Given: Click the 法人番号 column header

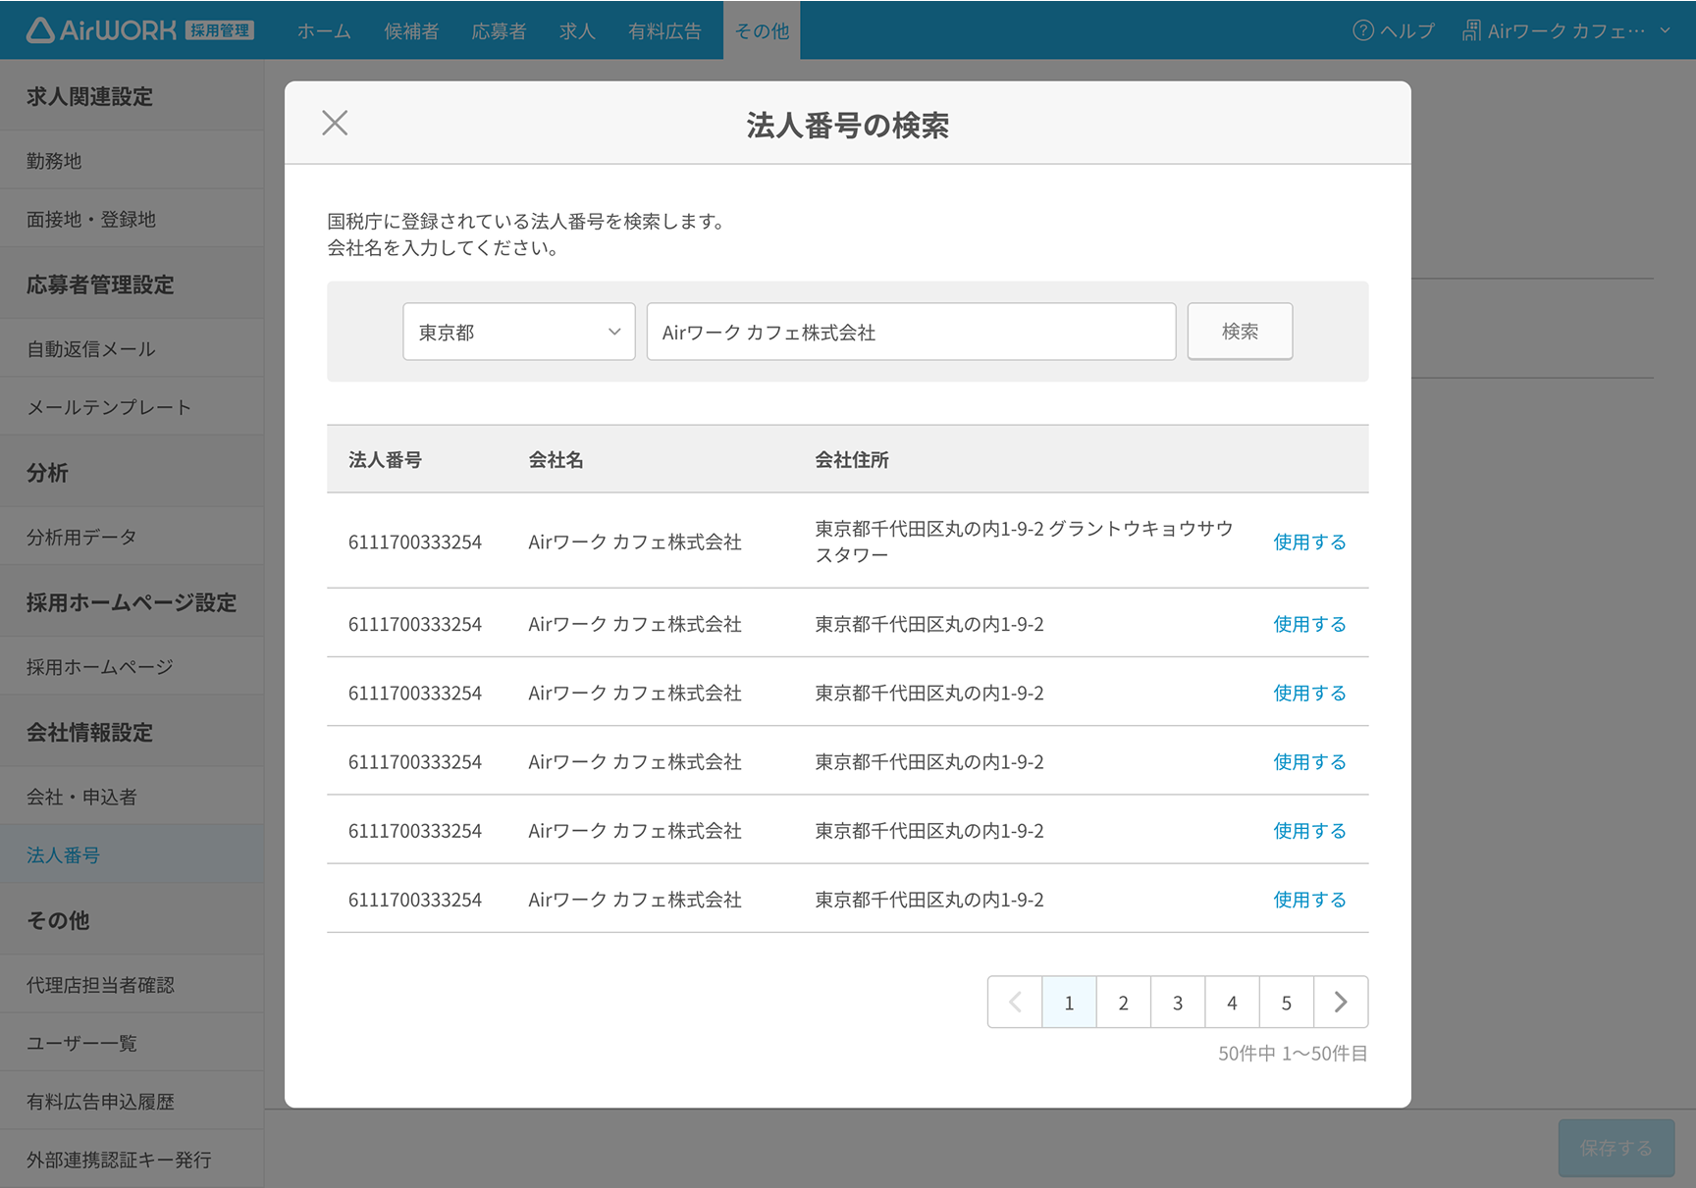Looking at the screenshot, I should 385,459.
